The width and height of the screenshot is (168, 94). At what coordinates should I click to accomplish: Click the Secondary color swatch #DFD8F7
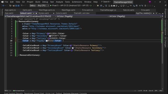pos(50,36)
